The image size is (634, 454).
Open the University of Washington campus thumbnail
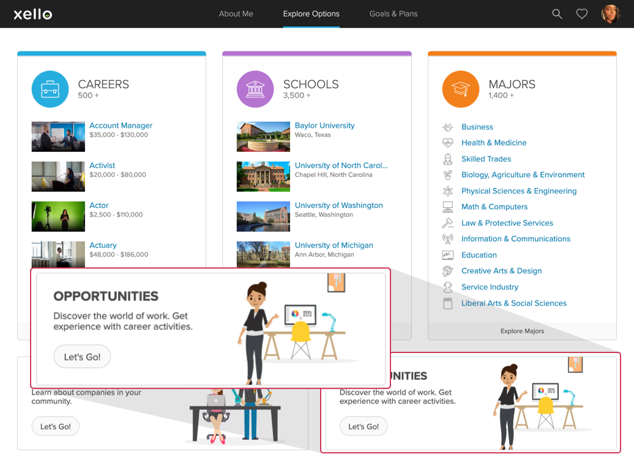pos(263,217)
